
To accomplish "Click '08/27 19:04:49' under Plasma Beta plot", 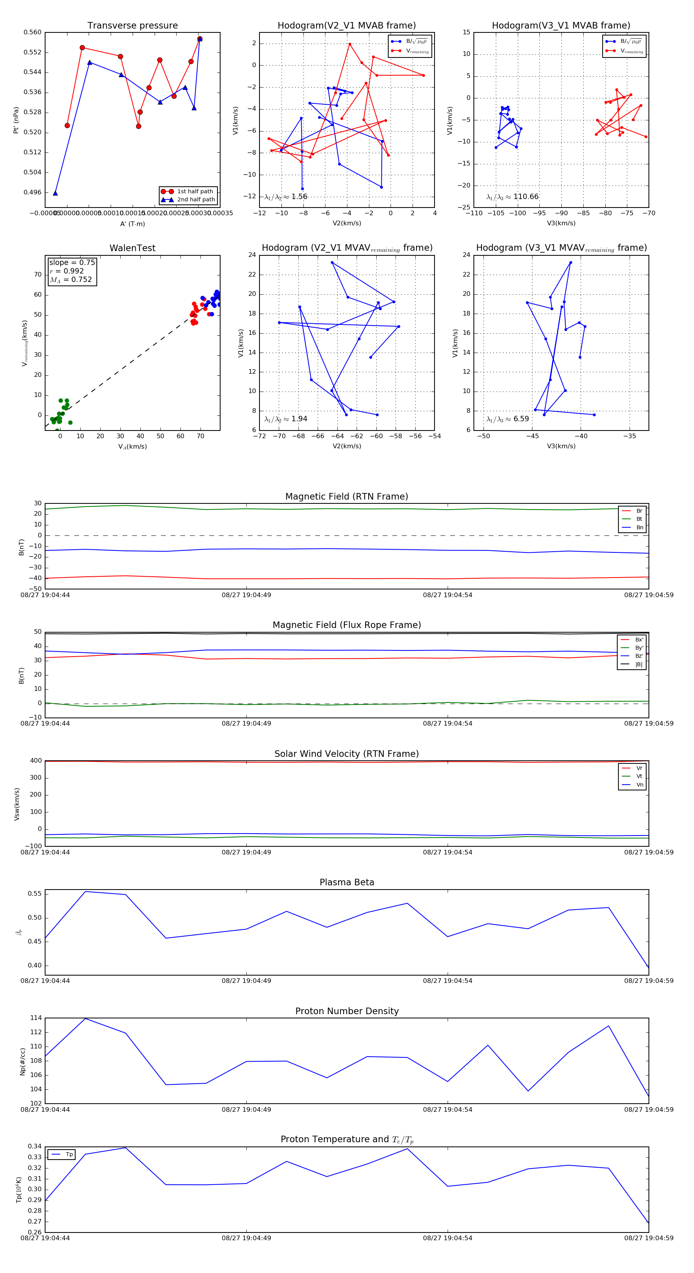I will pos(246,981).
